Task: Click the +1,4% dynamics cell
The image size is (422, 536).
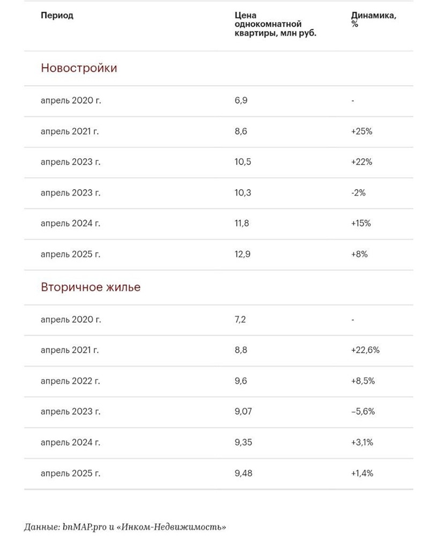Action: pyautogui.click(x=362, y=473)
